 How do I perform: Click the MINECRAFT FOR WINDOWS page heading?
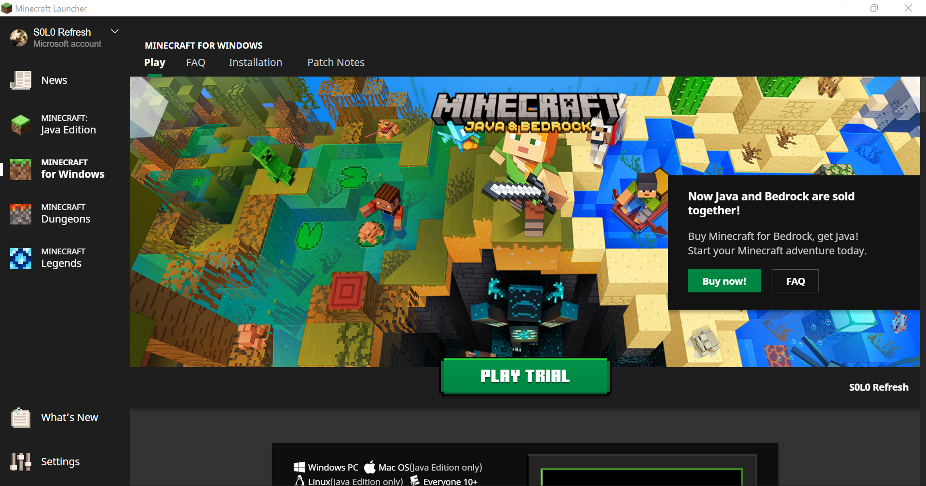click(x=204, y=46)
